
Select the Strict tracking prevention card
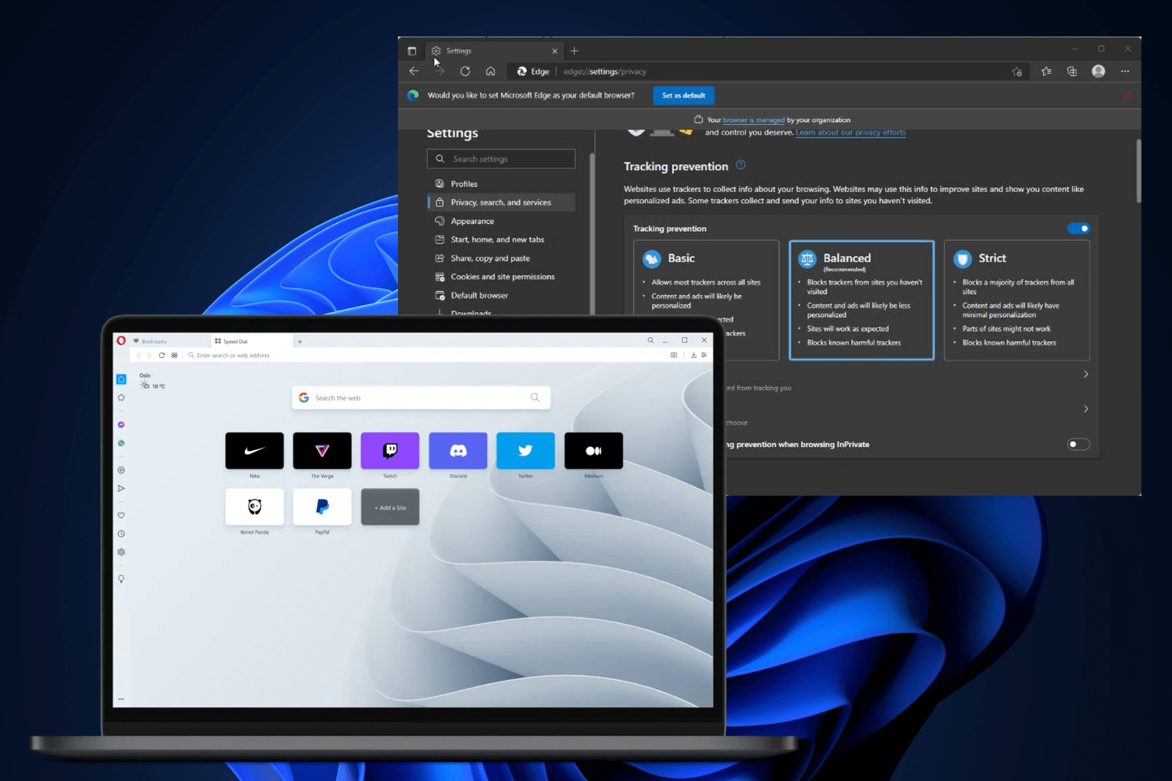click(1017, 300)
